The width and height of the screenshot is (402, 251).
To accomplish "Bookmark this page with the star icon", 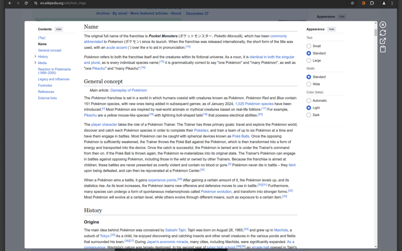I will click(x=352, y=3).
